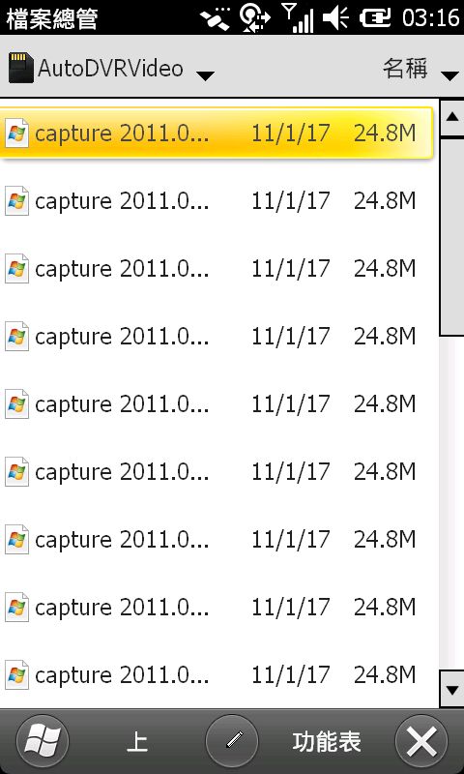Tap the volume speaker status icon
The width and height of the screenshot is (464, 774).
[x=336, y=18]
